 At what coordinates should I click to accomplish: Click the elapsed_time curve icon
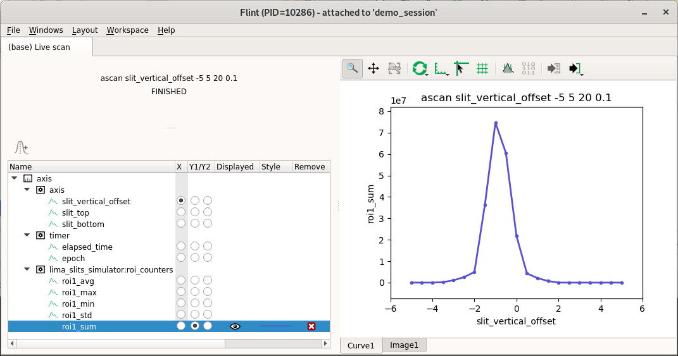point(53,246)
